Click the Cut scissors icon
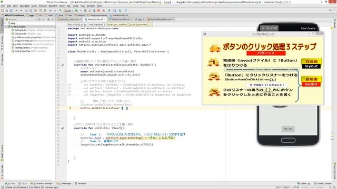Viewport: 337px width, 189px height. click(26, 10)
